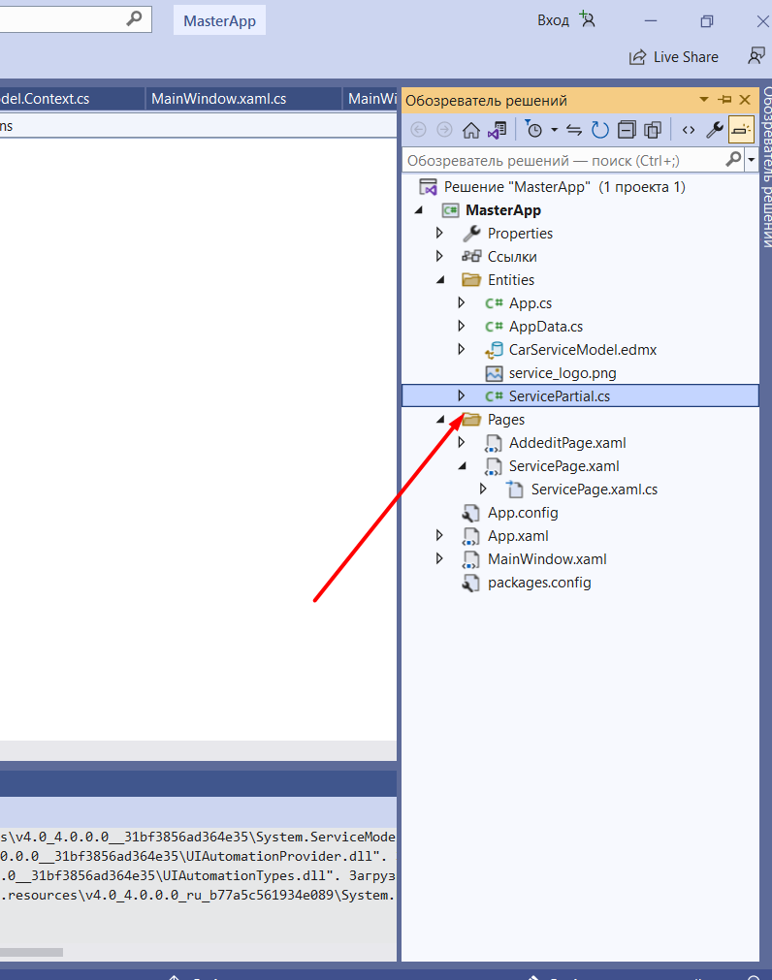Screen dimensions: 772x980
Task: Click the View Code icon
Action: (689, 130)
